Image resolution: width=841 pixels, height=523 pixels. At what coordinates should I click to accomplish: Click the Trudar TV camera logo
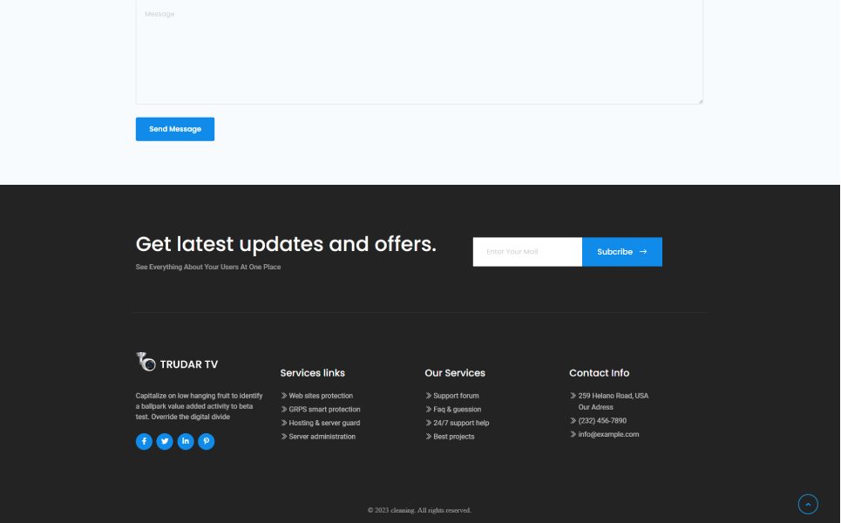146,362
